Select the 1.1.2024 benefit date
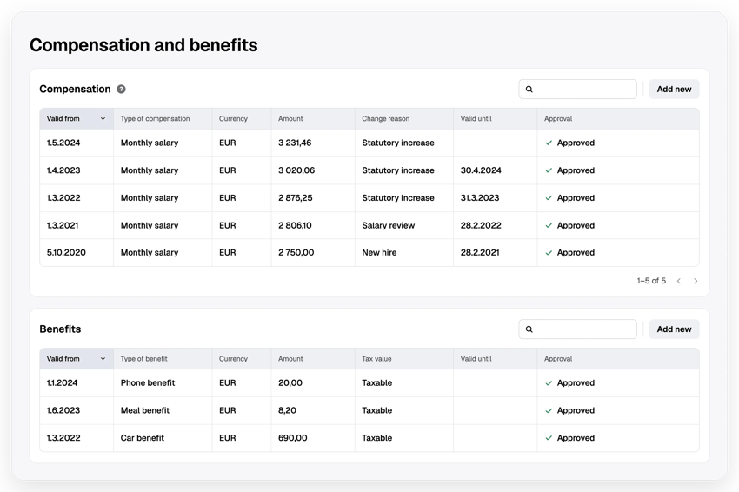The width and height of the screenshot is (739, 492). pos(62,383)
